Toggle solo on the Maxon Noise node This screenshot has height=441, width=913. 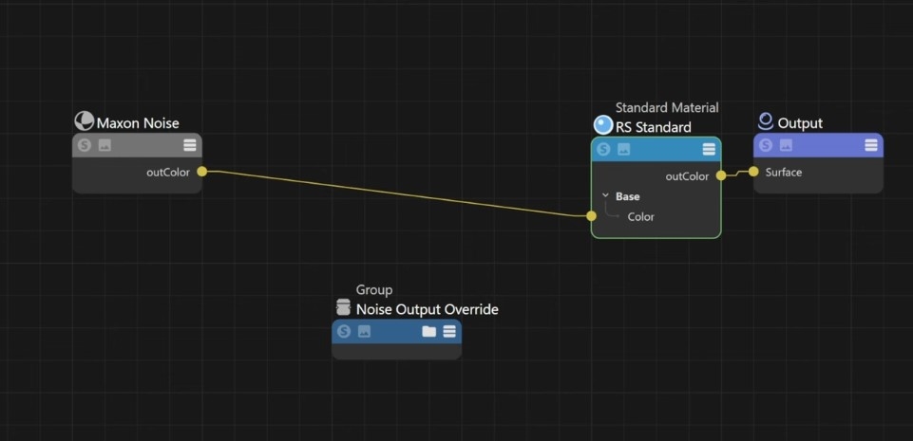click(85, 145)
